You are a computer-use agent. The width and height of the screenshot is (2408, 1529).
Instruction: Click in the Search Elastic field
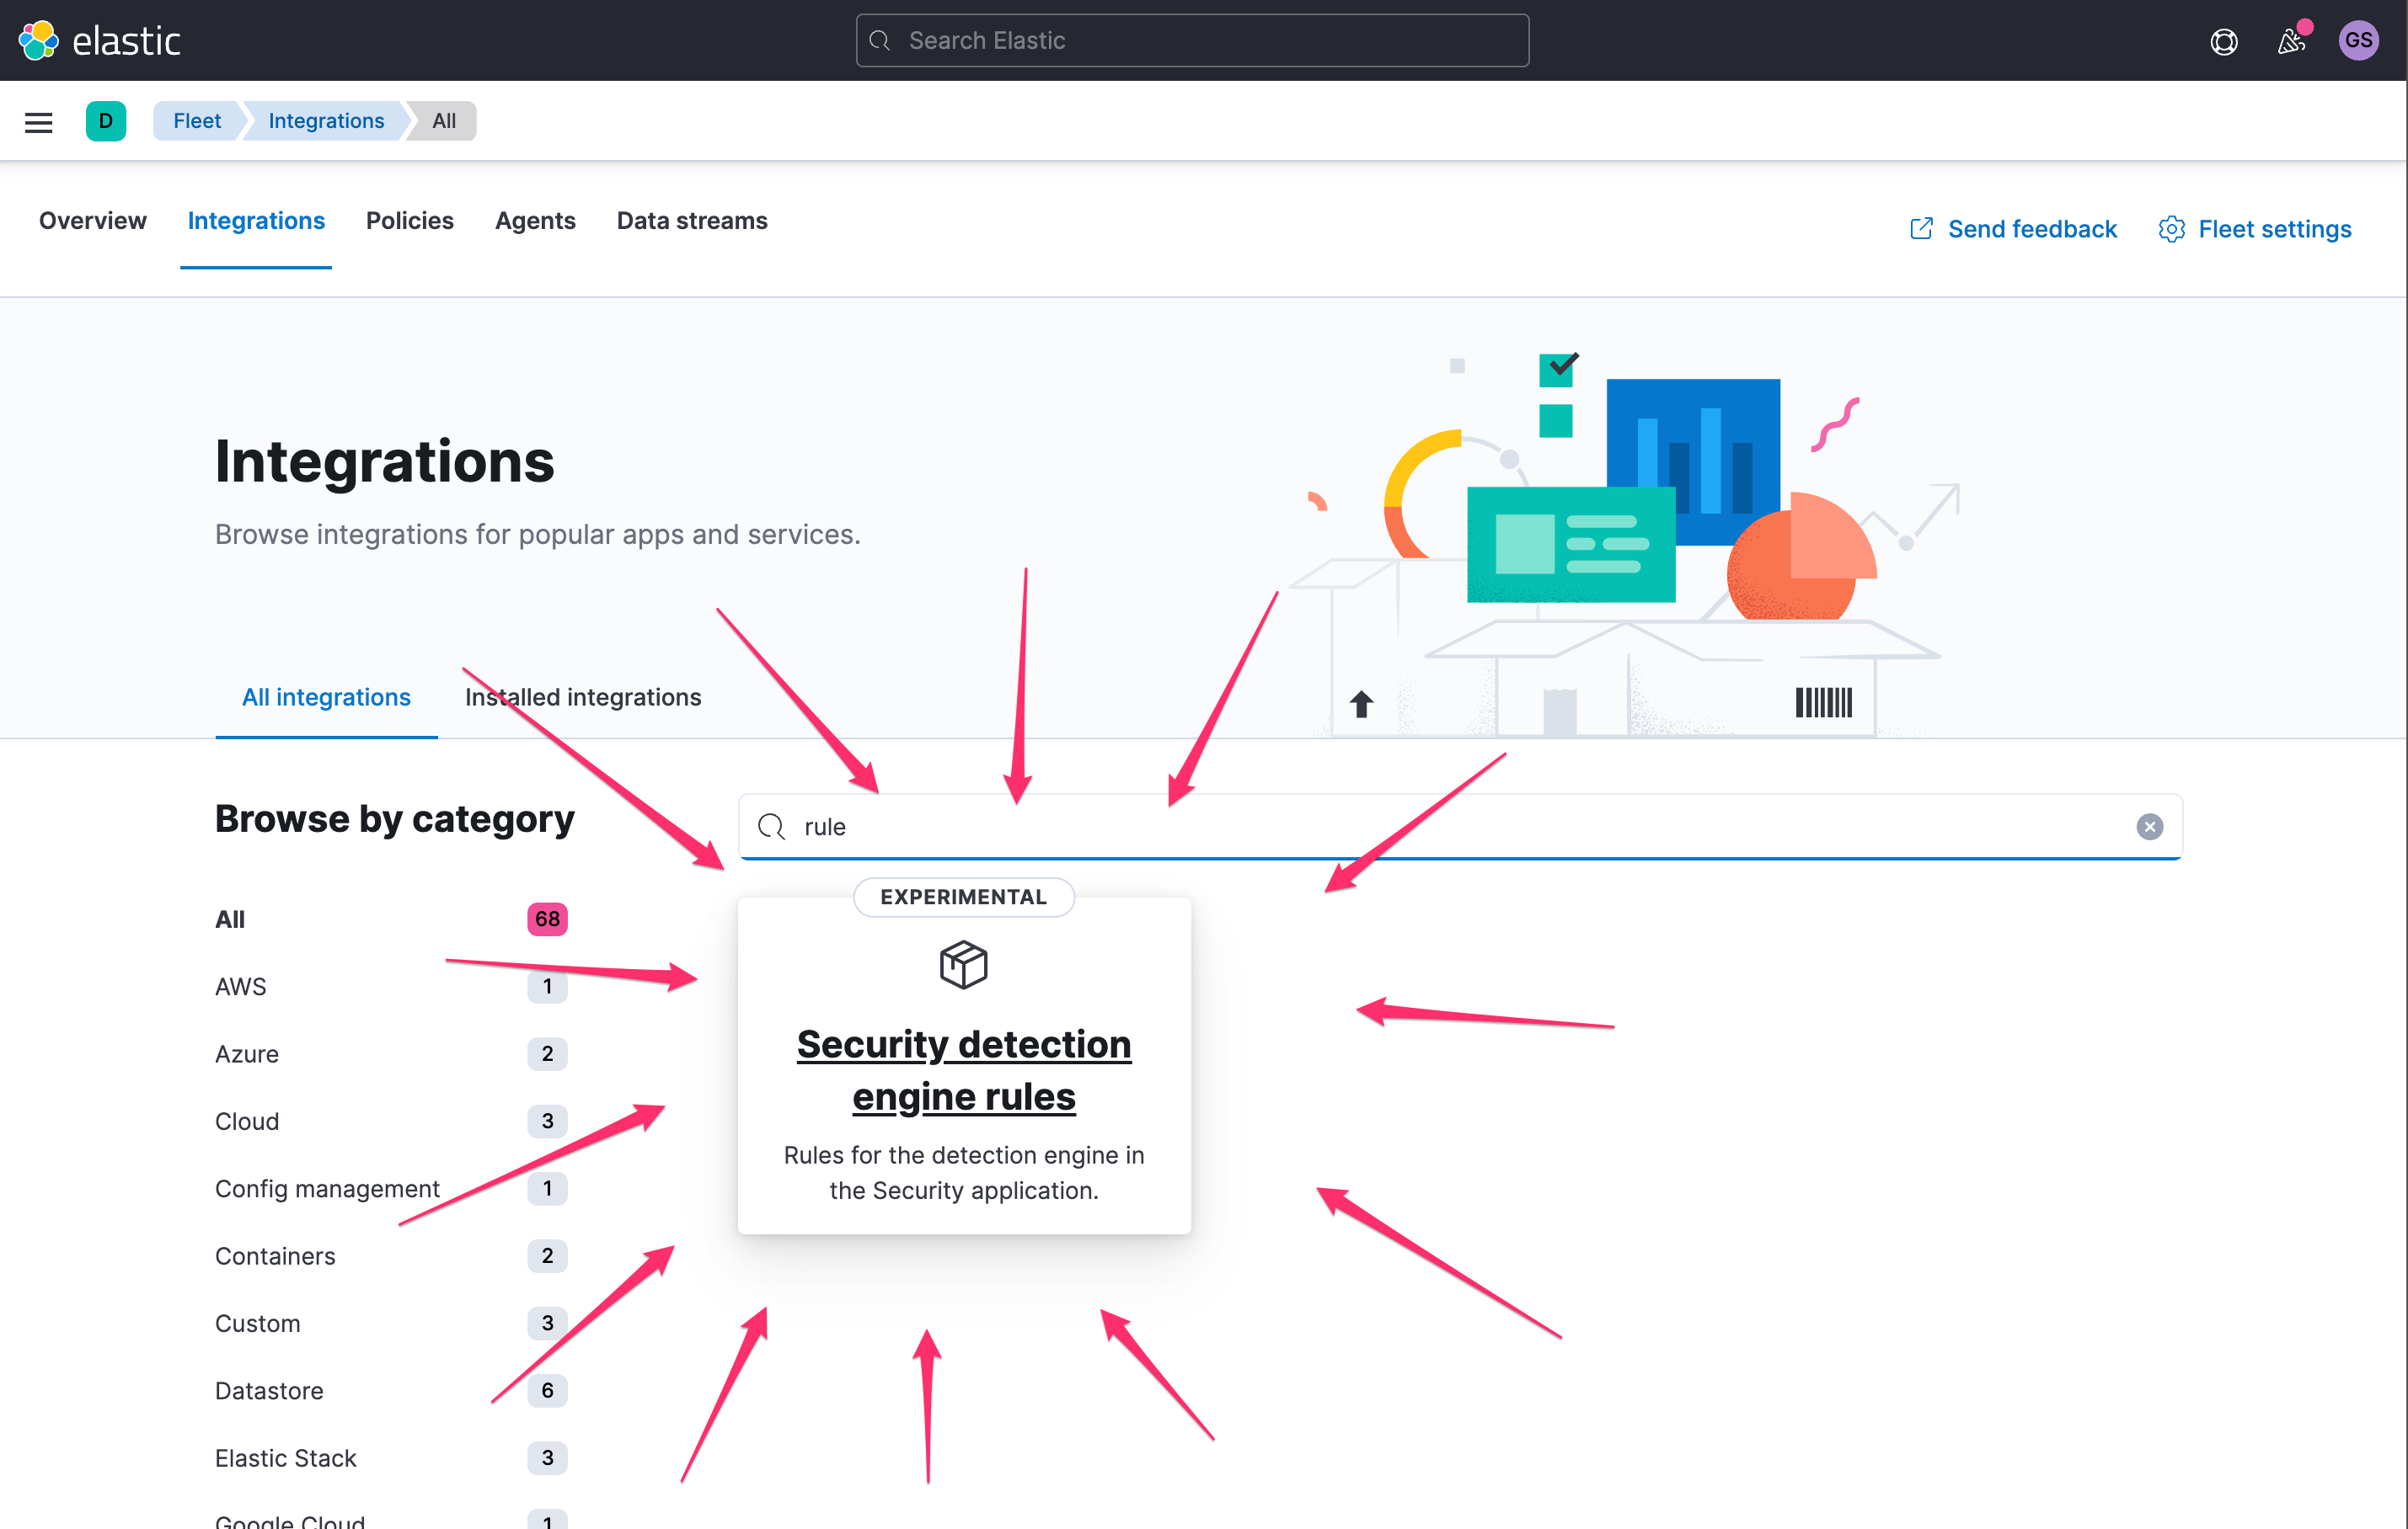1192,41
